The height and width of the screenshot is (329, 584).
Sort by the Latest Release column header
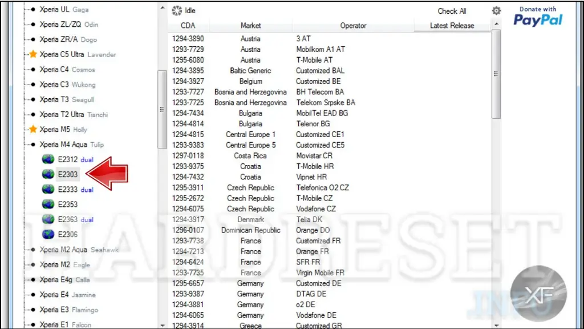pyautogui.click(x=452, y=25)
